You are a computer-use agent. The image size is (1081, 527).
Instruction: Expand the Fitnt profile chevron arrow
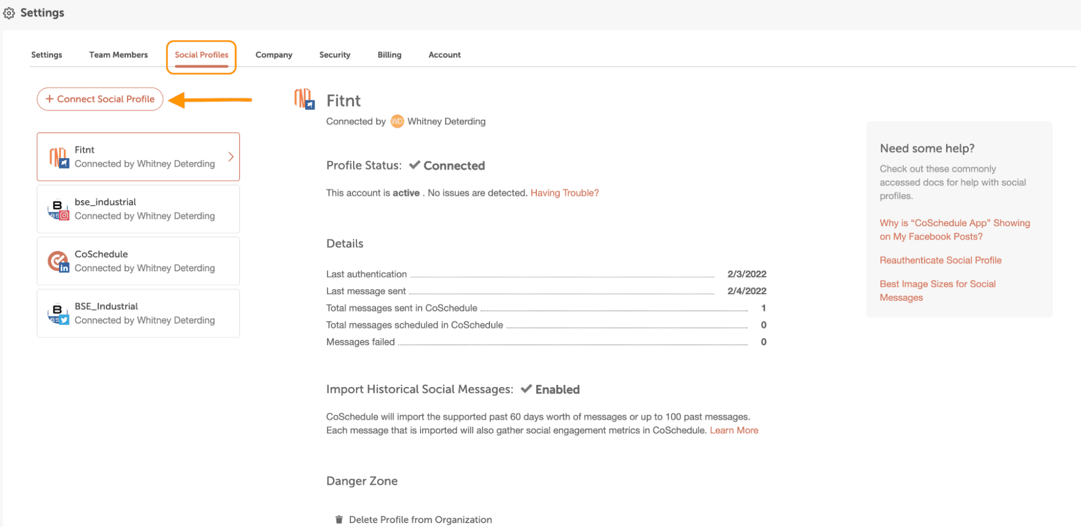[231, 157]
